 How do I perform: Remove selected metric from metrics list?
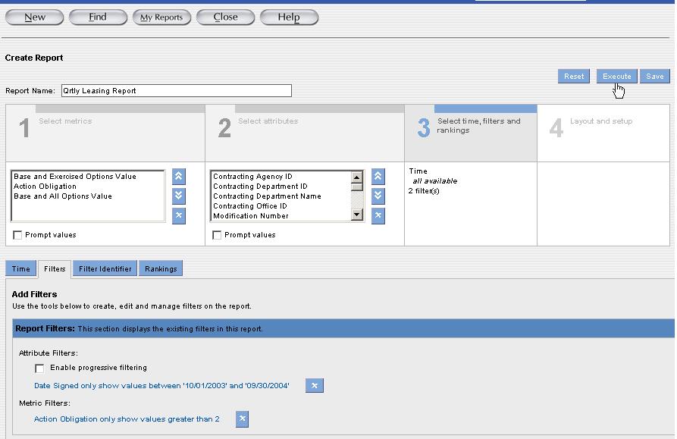179,216
